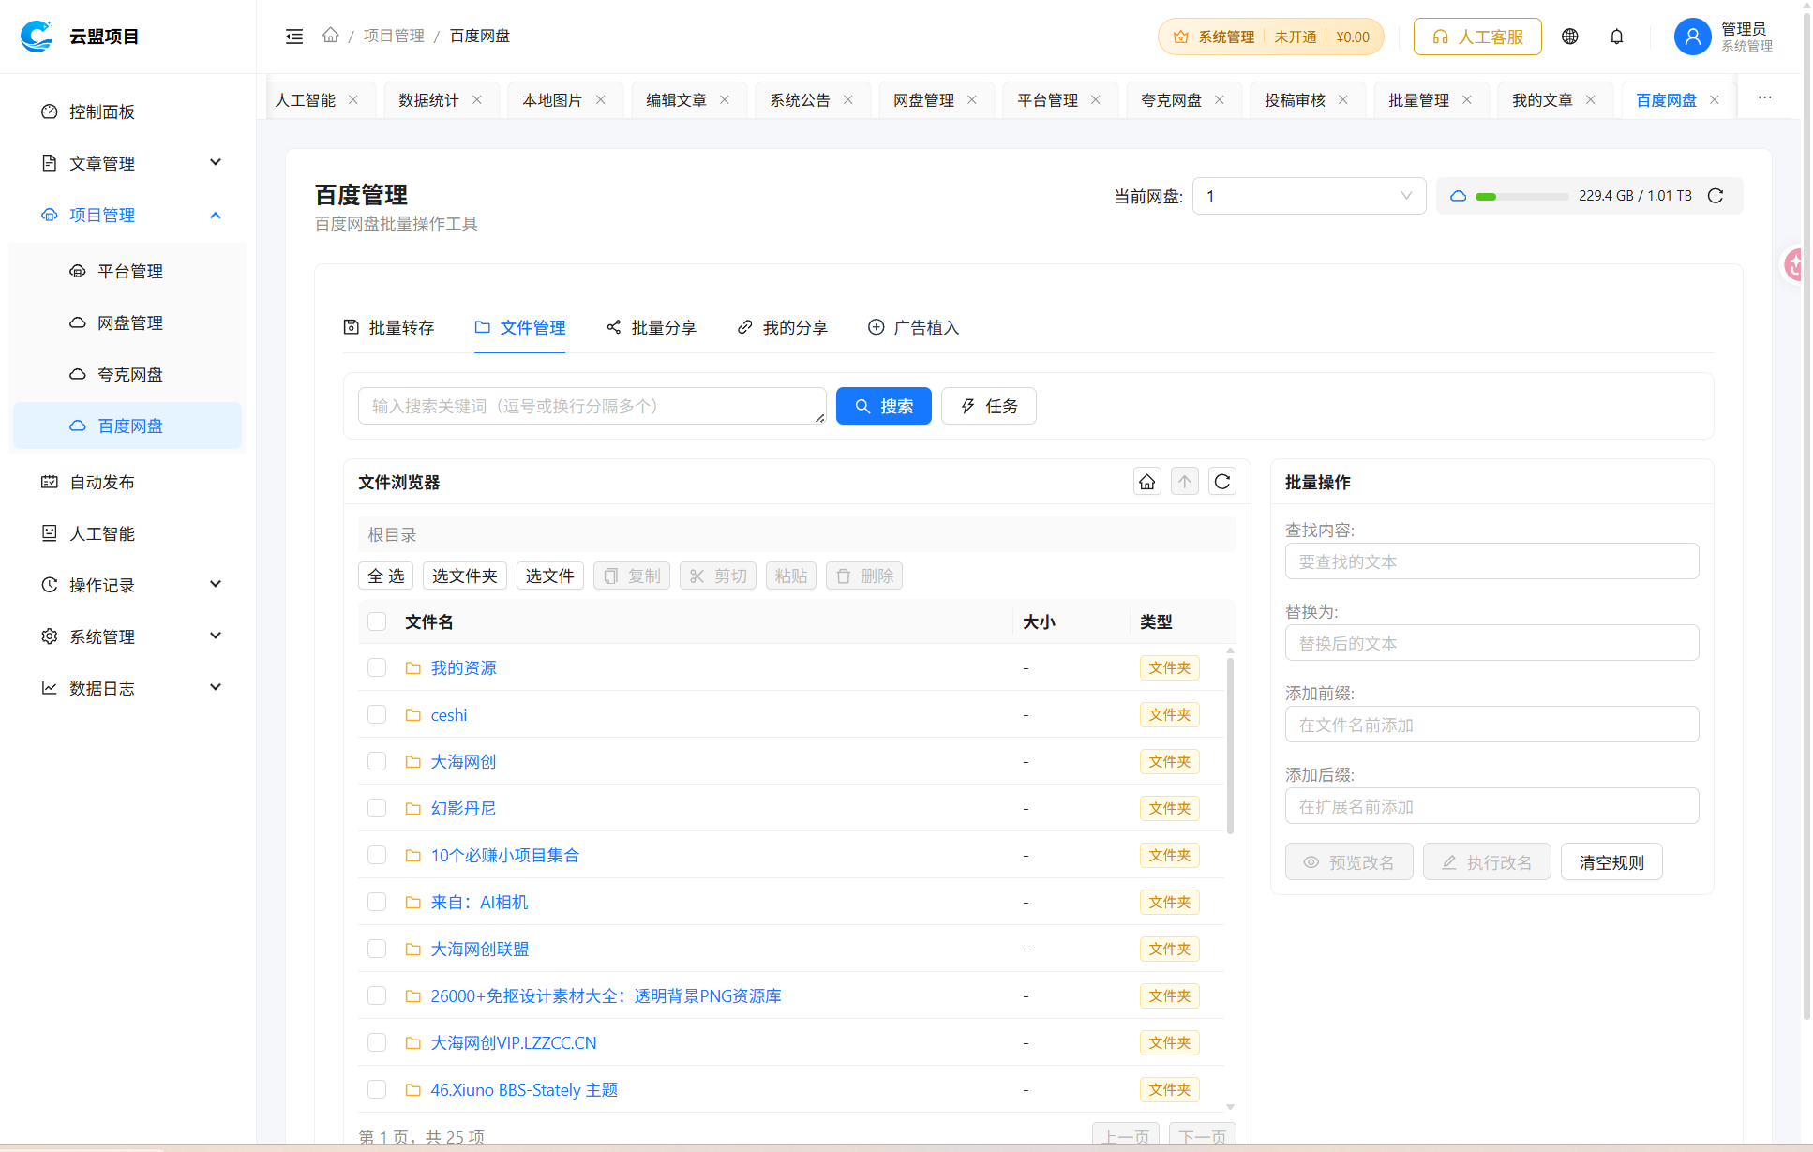Open 网盘管理 submenu item
Viewport: 1813px width, 1152px height.
tap(127, 322)
